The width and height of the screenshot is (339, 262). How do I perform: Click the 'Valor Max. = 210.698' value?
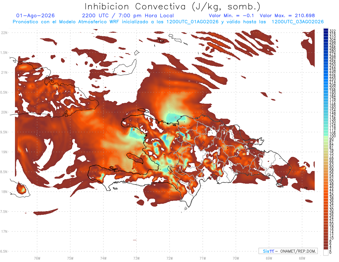[x=287, y=16]
